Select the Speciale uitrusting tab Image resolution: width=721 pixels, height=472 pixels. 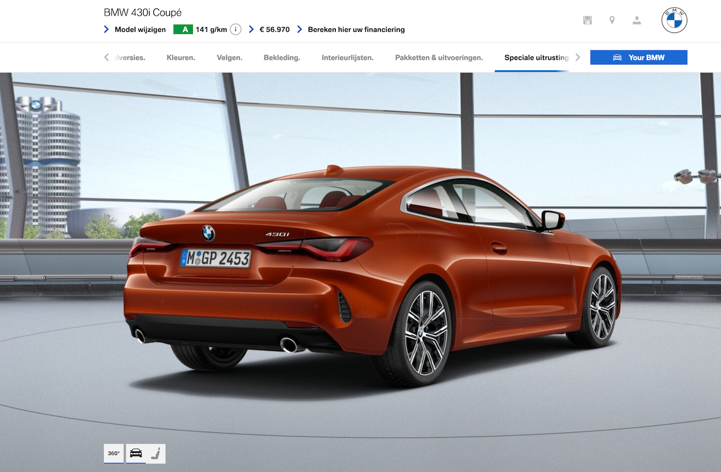[x=536, y=58]
